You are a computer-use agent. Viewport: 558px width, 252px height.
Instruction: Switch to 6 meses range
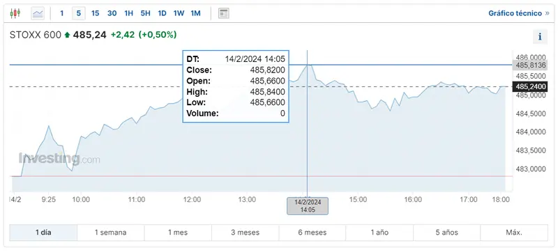point(312,233)
